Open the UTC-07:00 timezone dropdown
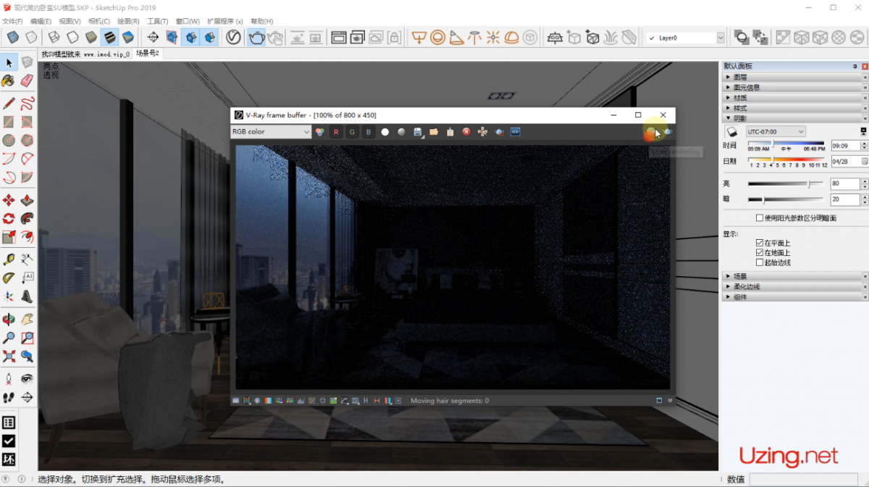The width and height of the screenshot is (869, 487). pyautogui.click(x=776, y=131)
